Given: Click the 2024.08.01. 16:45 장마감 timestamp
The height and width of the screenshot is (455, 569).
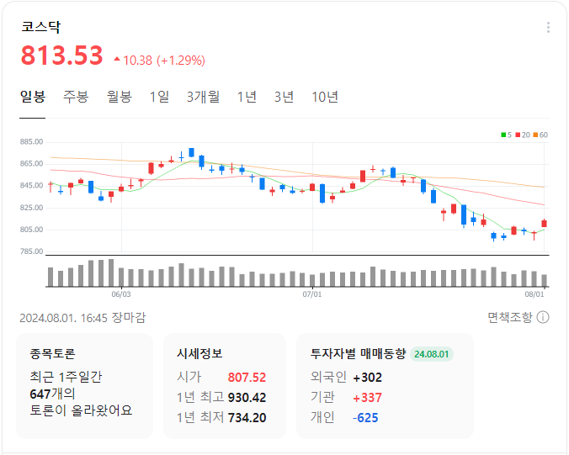Looking at the screenshot, I should coord(82,318).
